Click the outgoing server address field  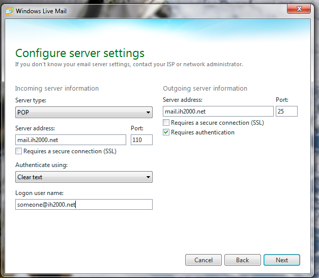click(x=218, y=112)
